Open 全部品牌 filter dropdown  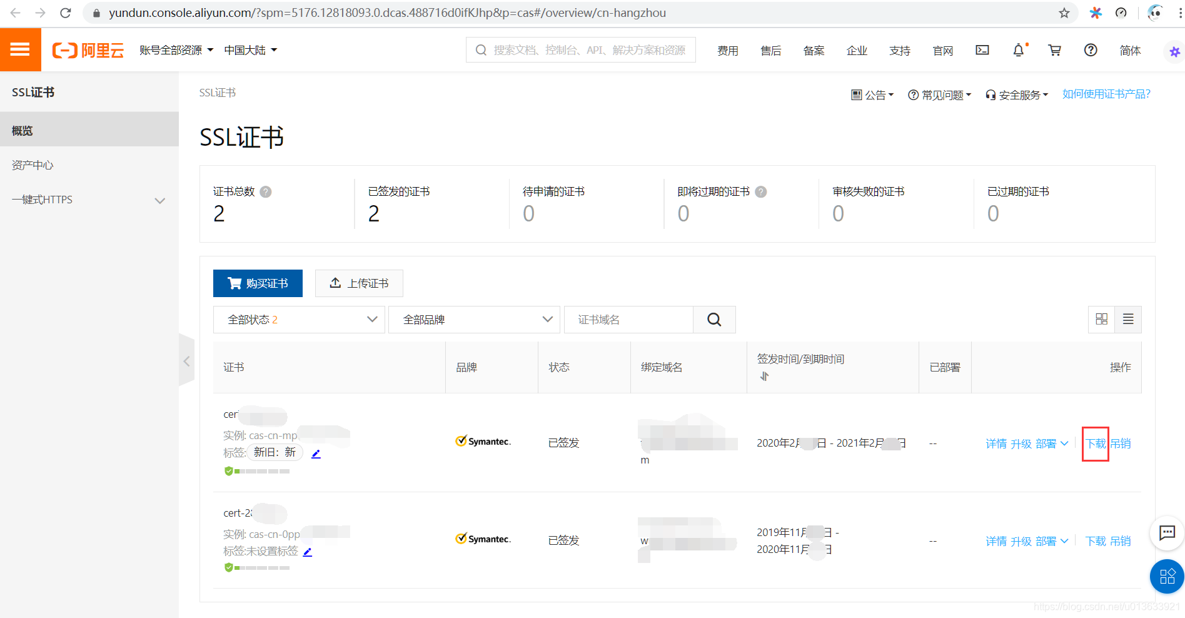coord(474,320)
